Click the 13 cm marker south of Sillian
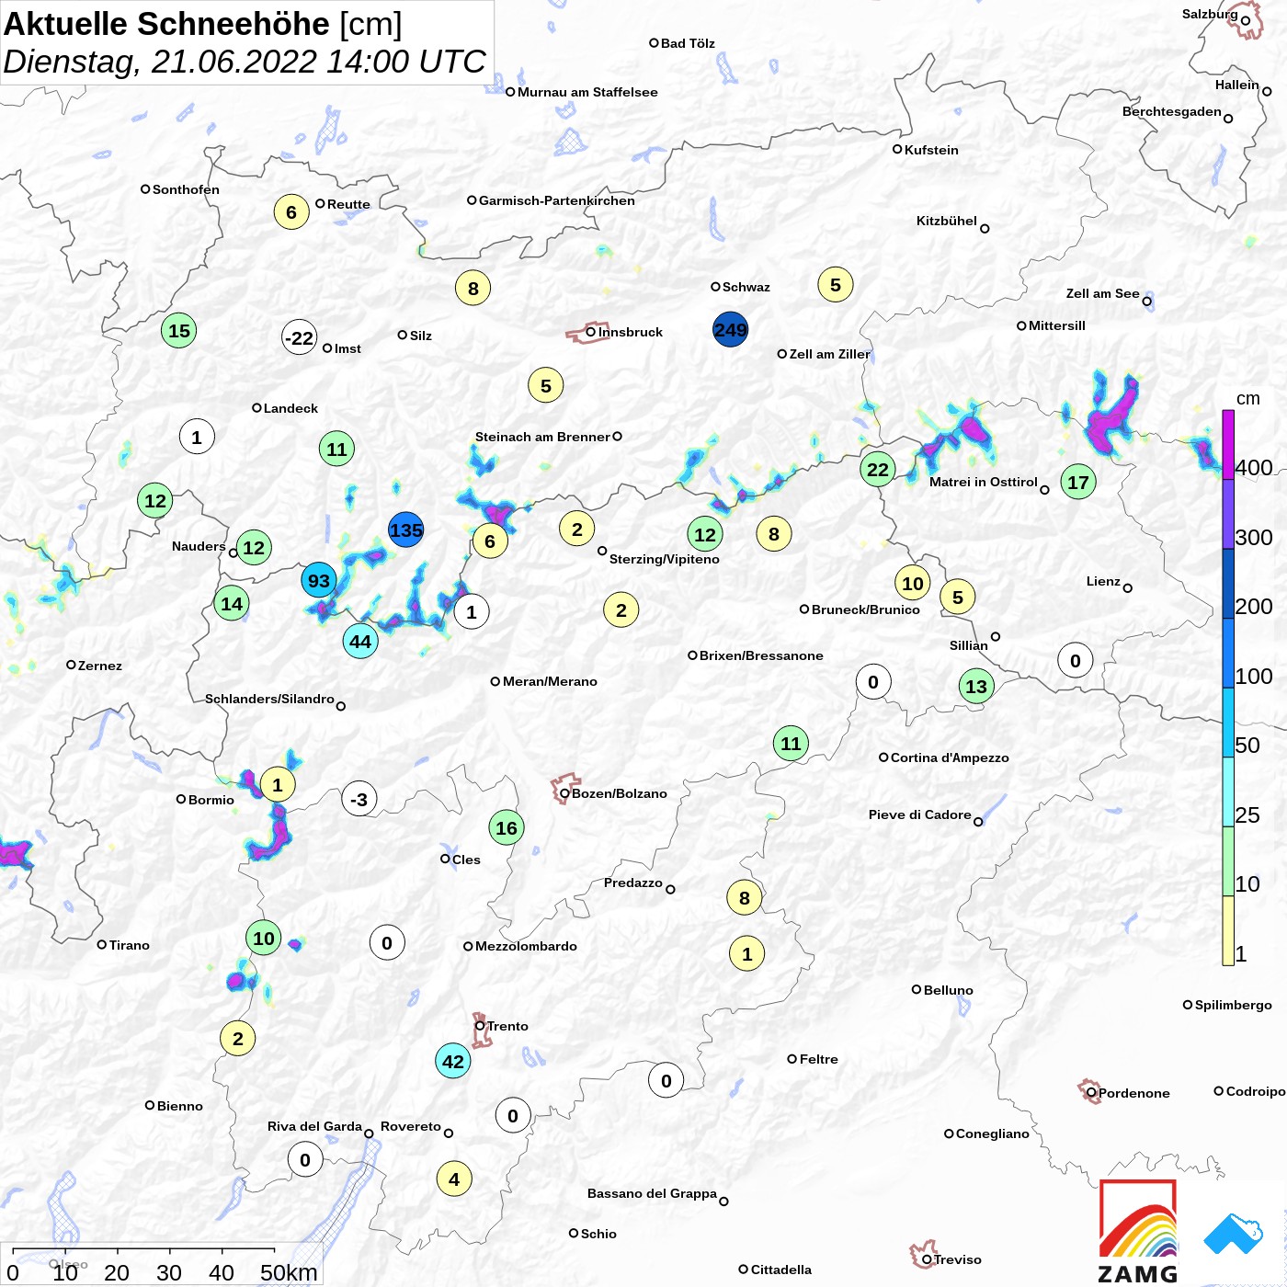Image resolution: width=1287 pixels, height=1287 pixels. [x=976, y=687]
